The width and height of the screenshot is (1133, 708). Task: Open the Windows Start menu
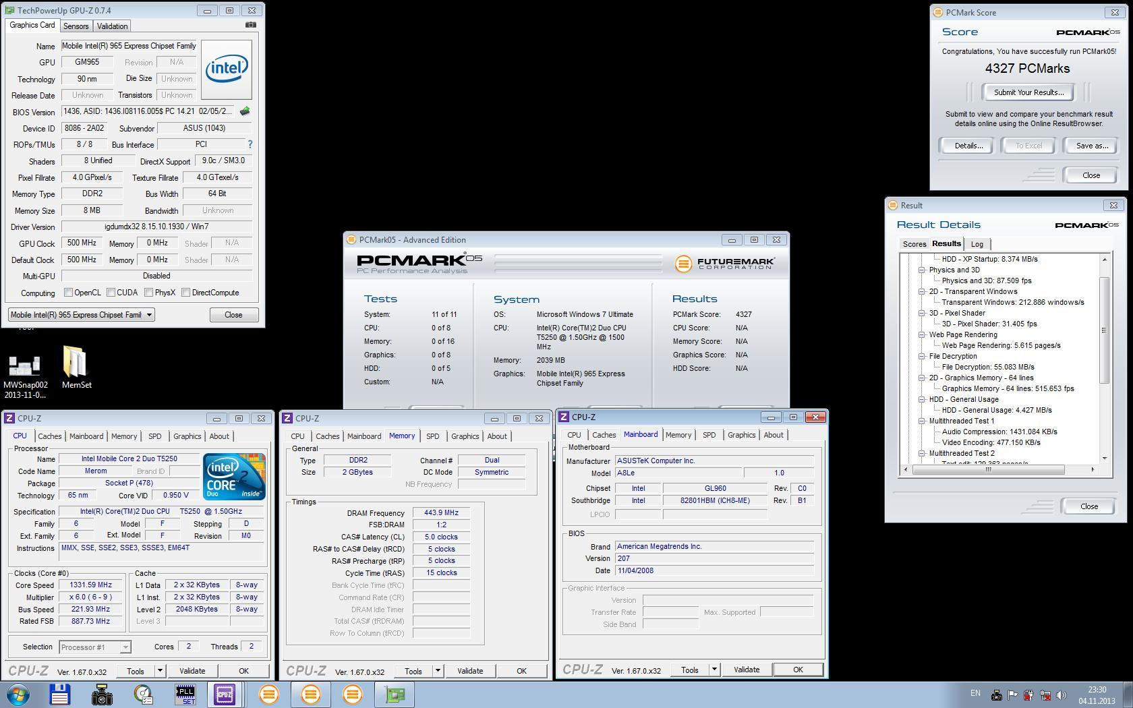click(x=18, y=695)
